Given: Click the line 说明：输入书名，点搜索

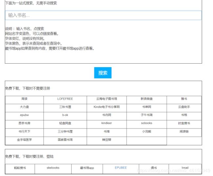Looking at the screenshot, I should 25,29.
